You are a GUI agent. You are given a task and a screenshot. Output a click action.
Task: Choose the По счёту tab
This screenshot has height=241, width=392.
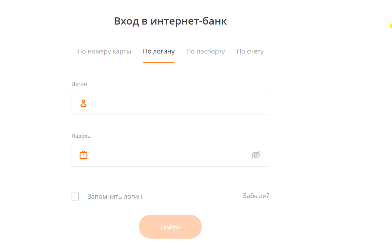pyautogui.click(x=250, y=51)
